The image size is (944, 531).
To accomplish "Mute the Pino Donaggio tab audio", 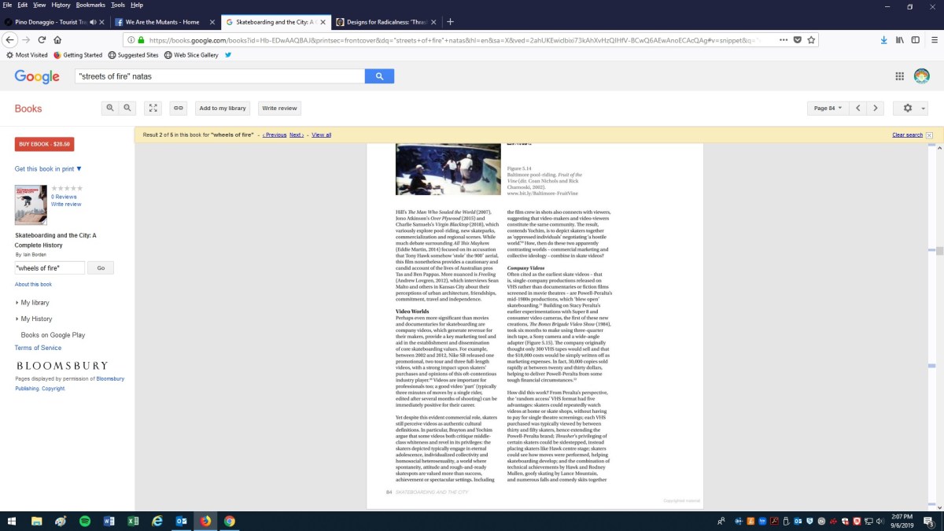I will [x=94, y=22].
